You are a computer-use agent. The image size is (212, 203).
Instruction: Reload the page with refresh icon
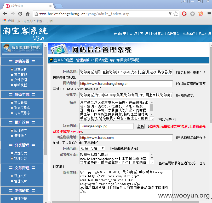pyautogui.click(x=20, y=14)
